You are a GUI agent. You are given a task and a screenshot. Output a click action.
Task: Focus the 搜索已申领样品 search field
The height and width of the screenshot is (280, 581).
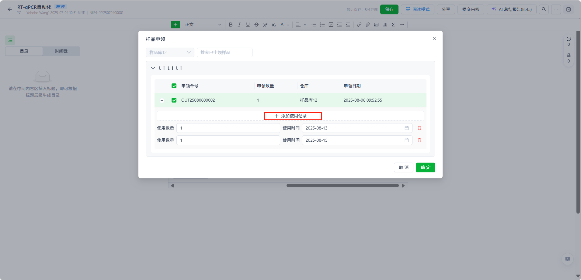click(x=224, y=52)
